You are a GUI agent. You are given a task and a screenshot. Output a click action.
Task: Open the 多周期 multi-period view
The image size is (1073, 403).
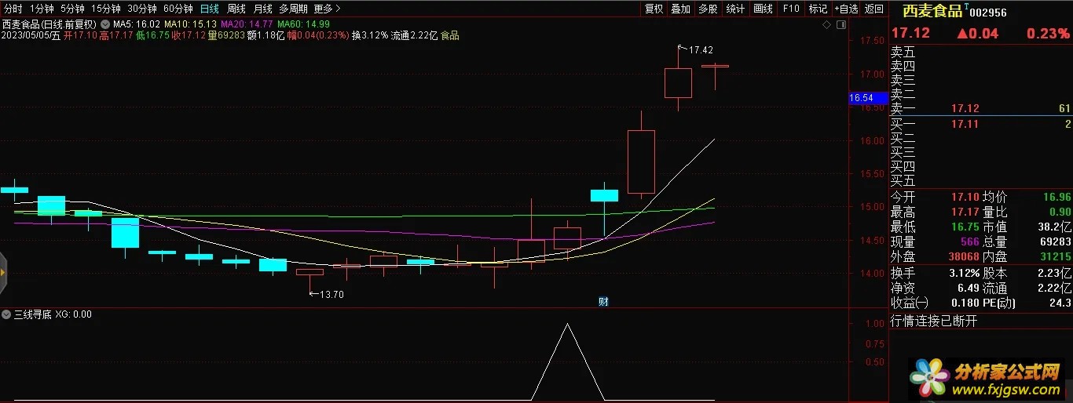pyautogui.click(x=293, y=9)
